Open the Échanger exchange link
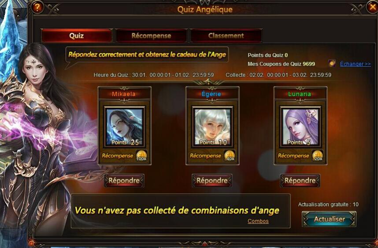 coord(356,64)
